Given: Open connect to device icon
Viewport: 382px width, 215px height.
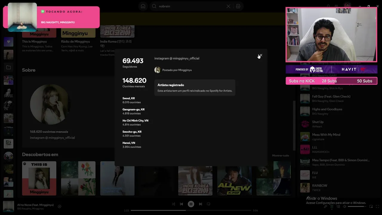Looking at the screenshot, I should click(338, 206).
